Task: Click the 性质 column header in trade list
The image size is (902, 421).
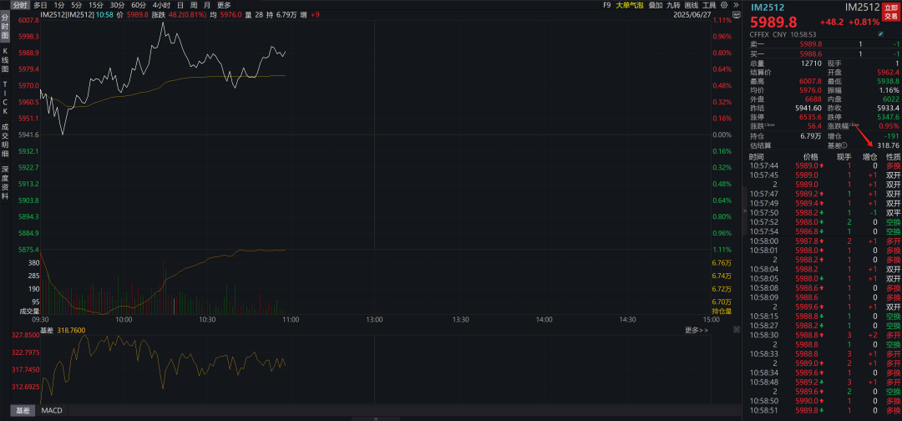Action: coord(893,156)
